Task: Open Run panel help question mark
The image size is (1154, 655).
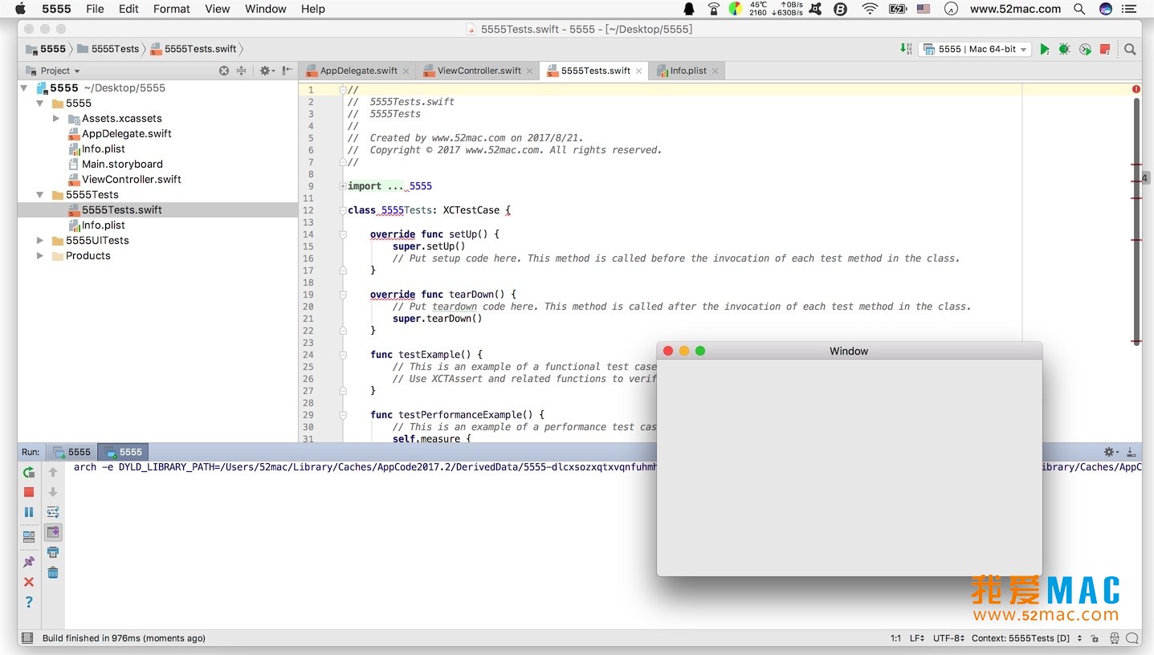Action: (29, 602)
